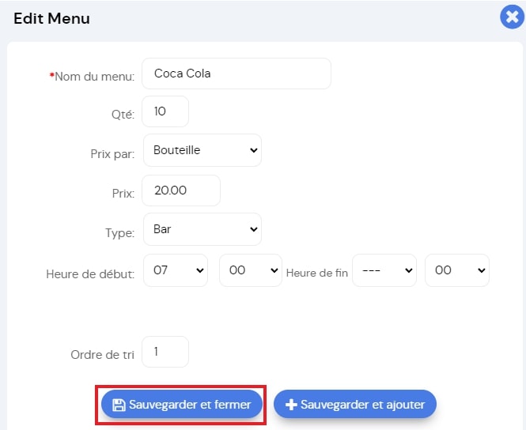
Task: Open Heure de début minutes dropdown
Action: coord(251,270)
